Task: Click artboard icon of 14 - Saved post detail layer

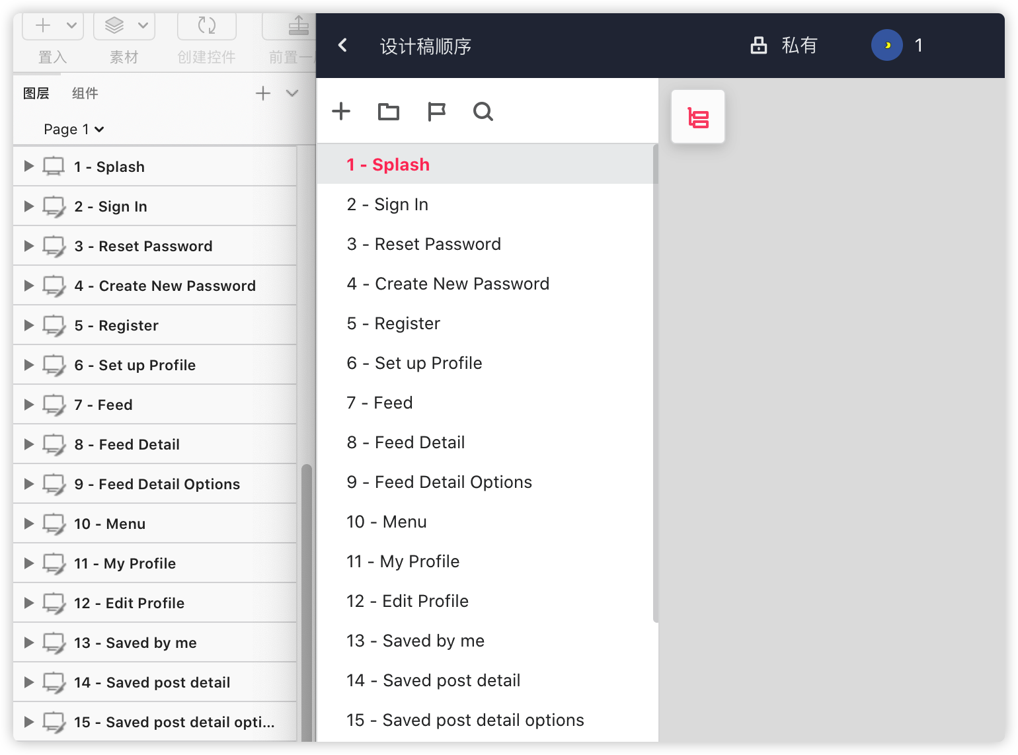Action: coord(54,682)
